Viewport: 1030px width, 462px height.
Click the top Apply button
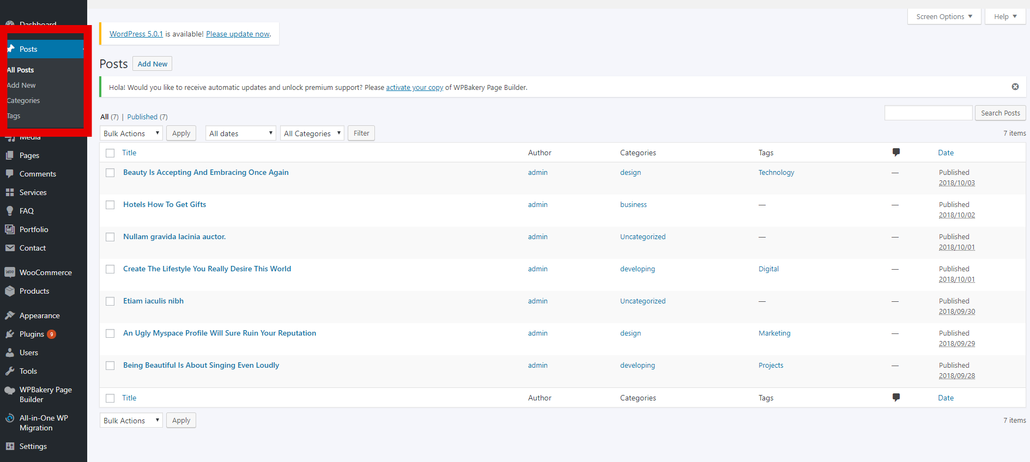coord(181,133)
